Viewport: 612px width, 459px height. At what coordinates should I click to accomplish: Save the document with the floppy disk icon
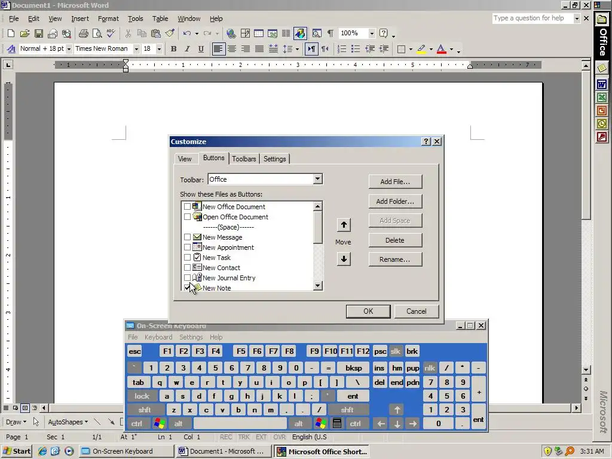click(x=39, y=33)
